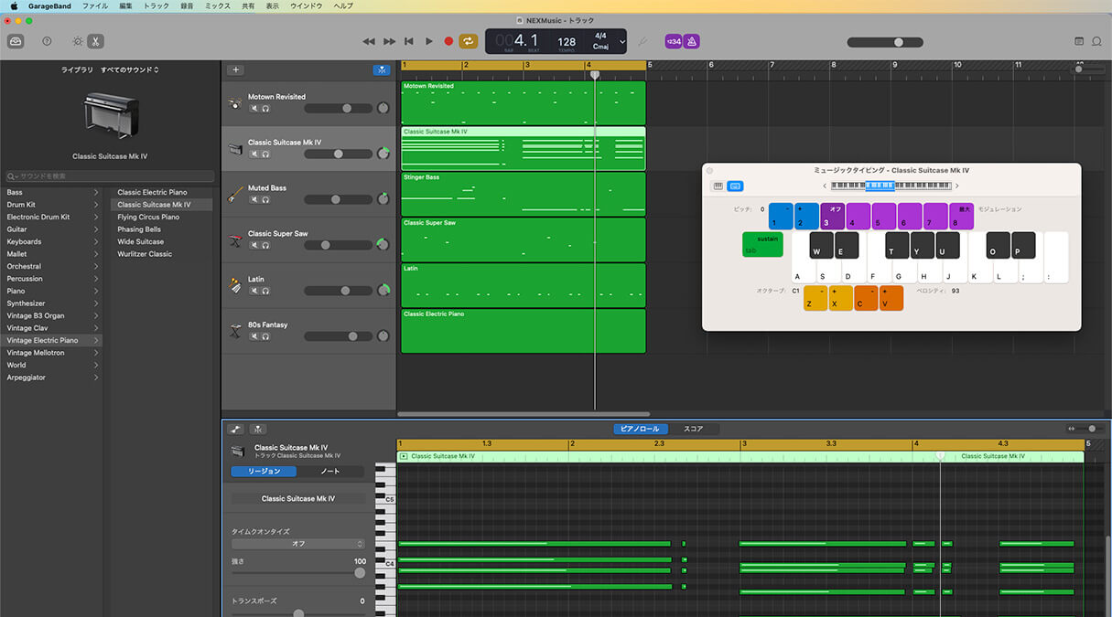Open the time quantize オフ dropdown
The width and height of the screenshot is (1112, 617).
(x=298, y=544)
